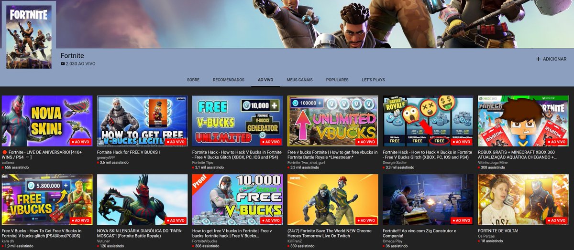Visit the Fortnite Tips channel

pos(204,163)
